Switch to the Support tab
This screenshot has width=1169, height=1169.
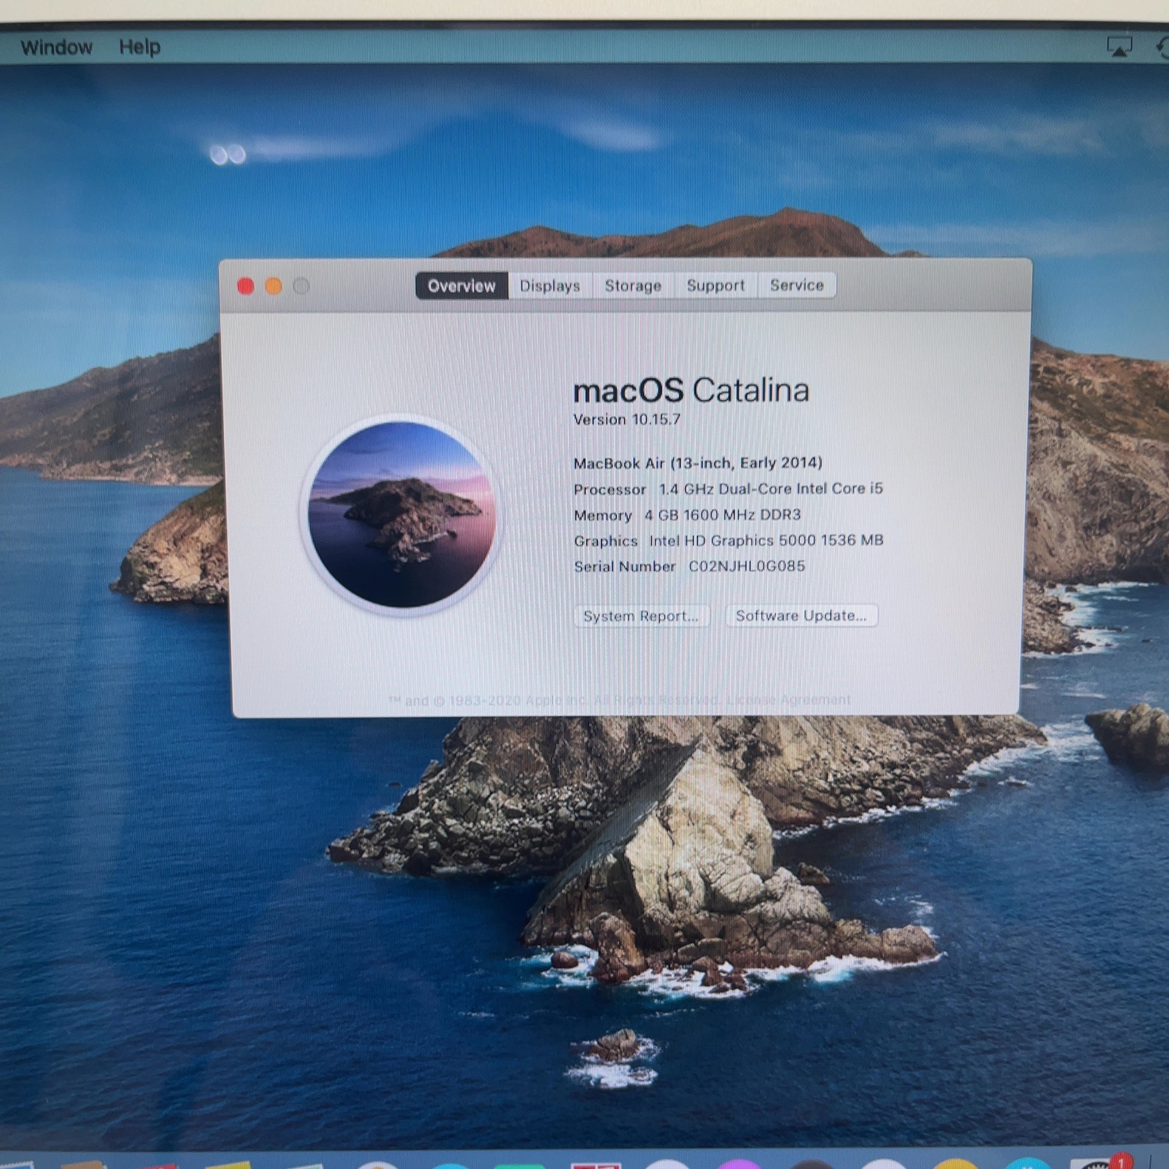pyautogui.click(x=715, y=285)
